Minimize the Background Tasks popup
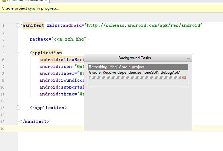This screenshot has height=151, width=223. (189, 58)
